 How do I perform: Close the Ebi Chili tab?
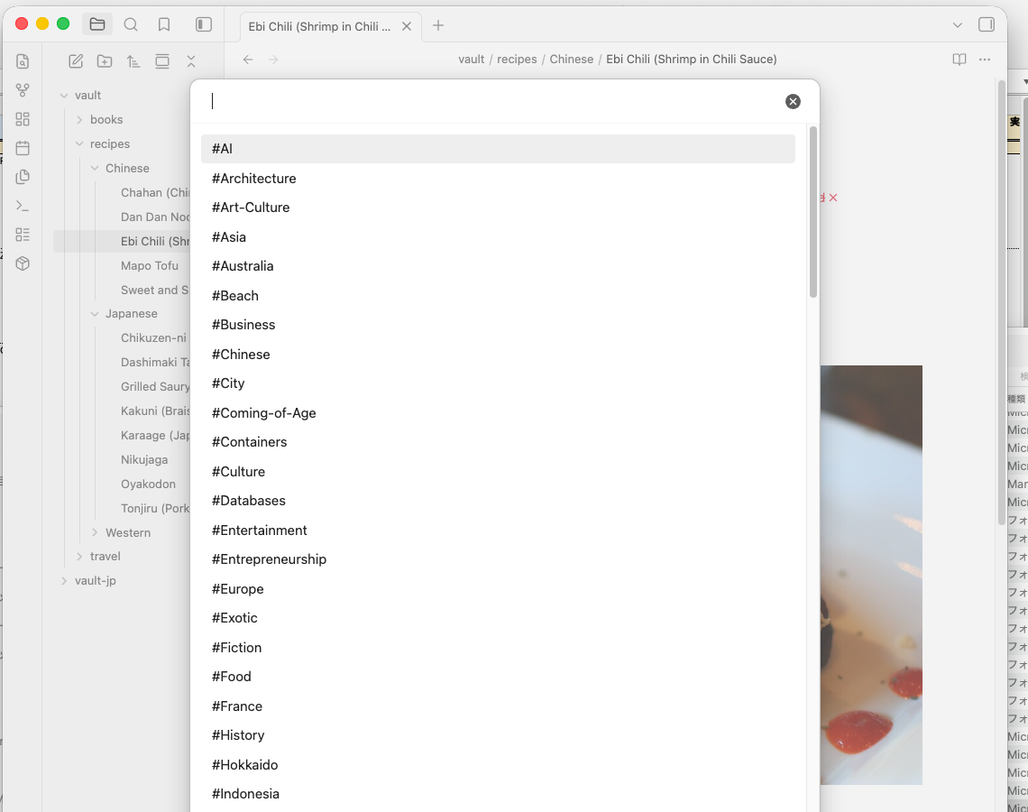pyautogui.click(x=407, y=26)
